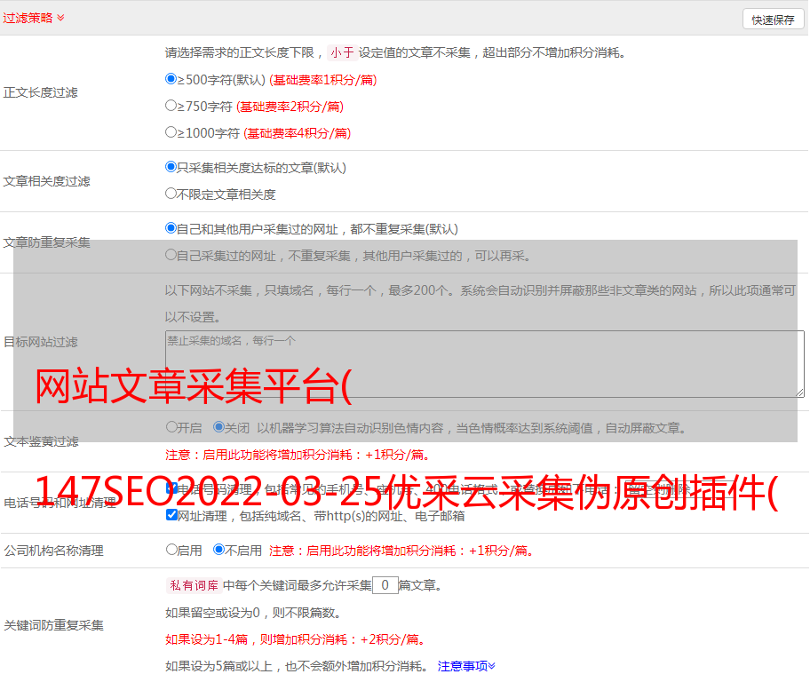This screenshot has width=810, height=682.
Task: Select 只采集相关度达标的文章 option
Action: point(171,167)
